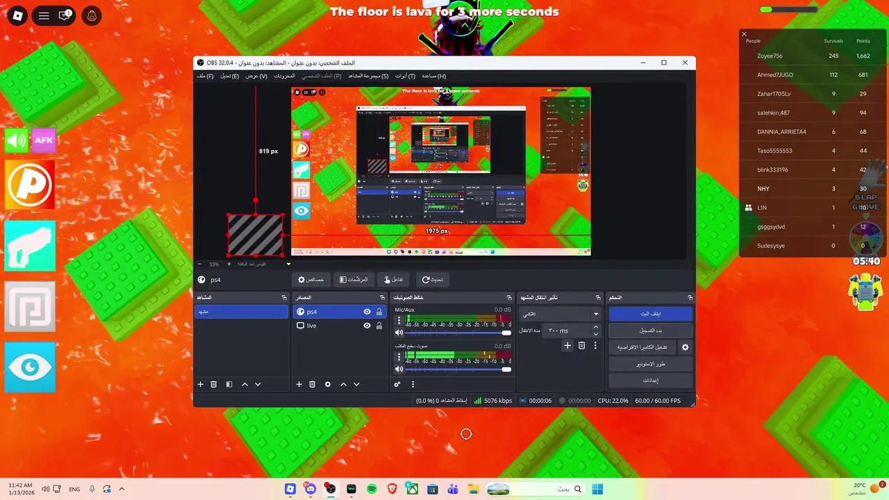Open Spotify from the taskbar
This screenshot has height=500, width=889.
coord(372,489)
